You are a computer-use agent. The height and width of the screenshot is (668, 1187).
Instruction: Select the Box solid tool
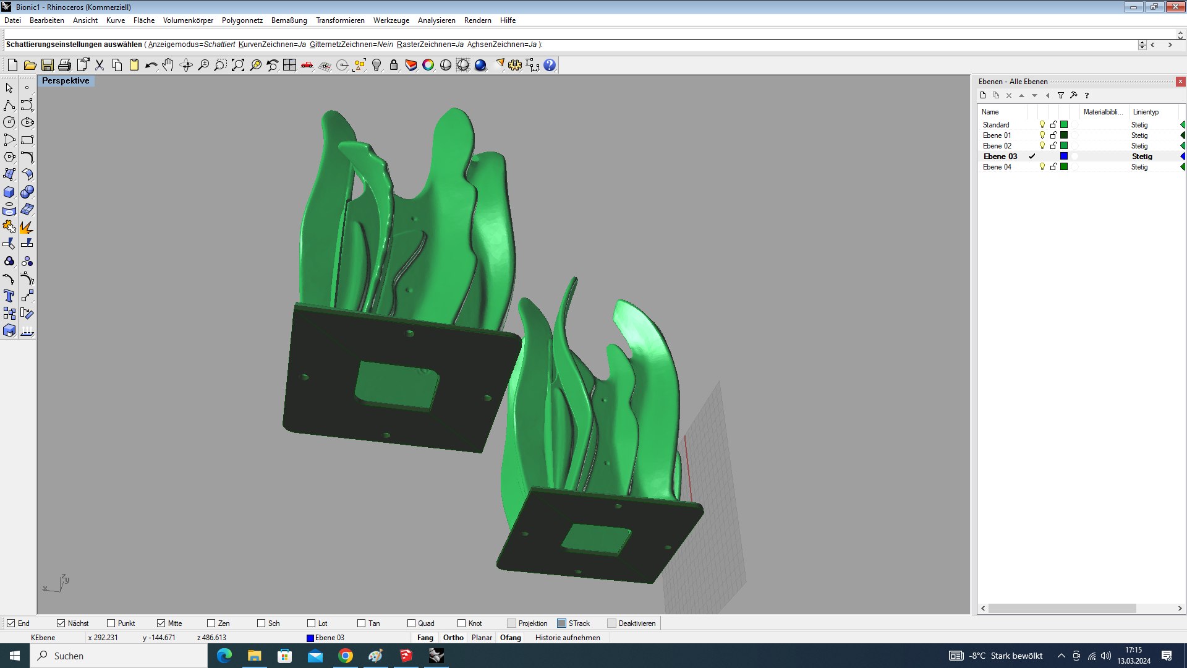(9, 192)
